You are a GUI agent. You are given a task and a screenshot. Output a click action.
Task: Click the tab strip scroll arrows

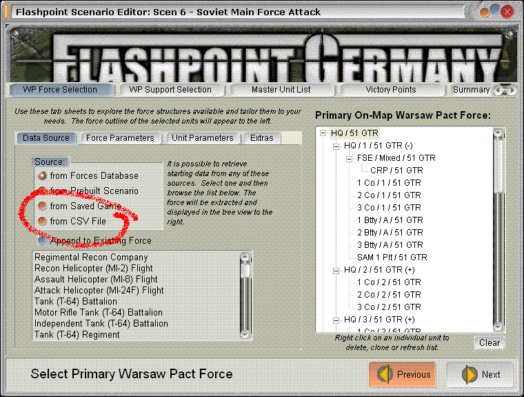(505, 90)
